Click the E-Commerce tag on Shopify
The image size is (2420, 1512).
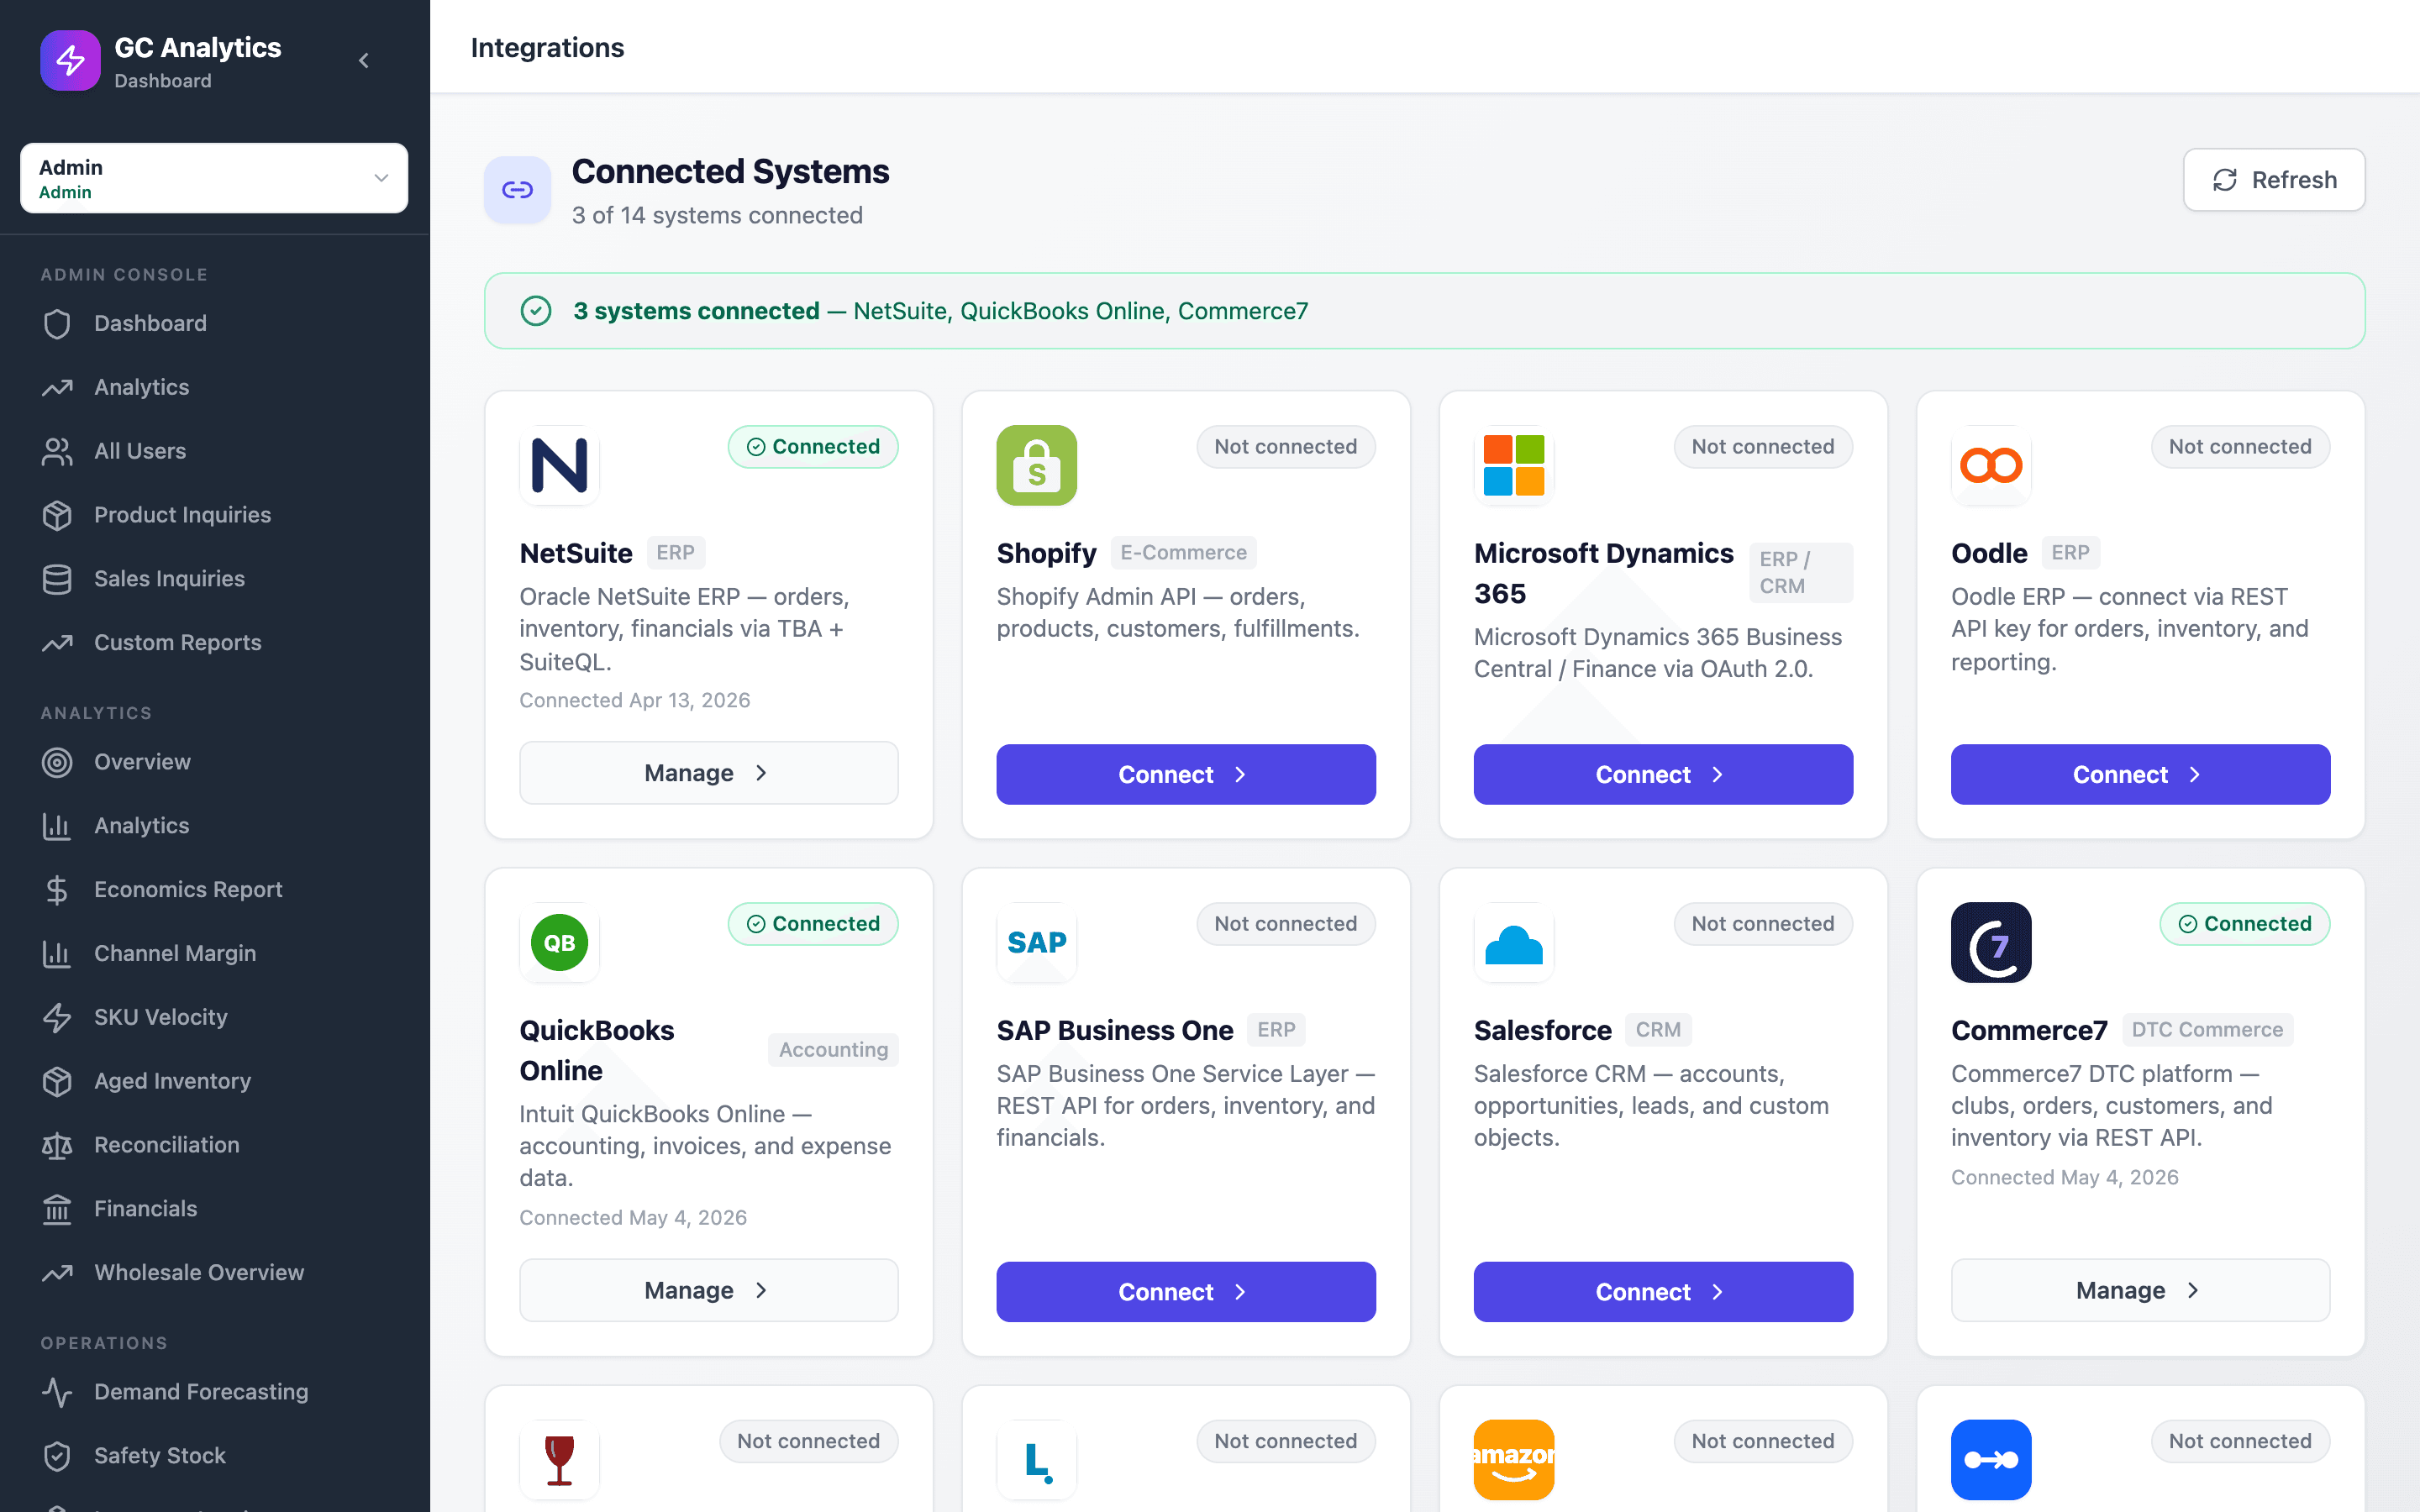1183,552
